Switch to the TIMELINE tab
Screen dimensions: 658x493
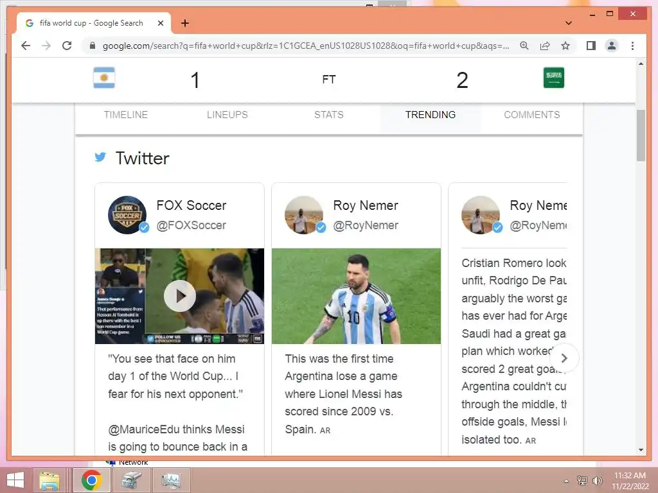126,115
